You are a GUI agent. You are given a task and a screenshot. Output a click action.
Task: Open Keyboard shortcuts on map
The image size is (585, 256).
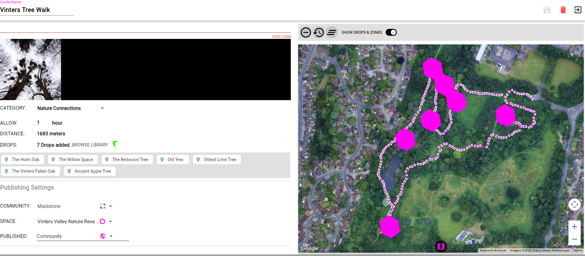[493, 250]
